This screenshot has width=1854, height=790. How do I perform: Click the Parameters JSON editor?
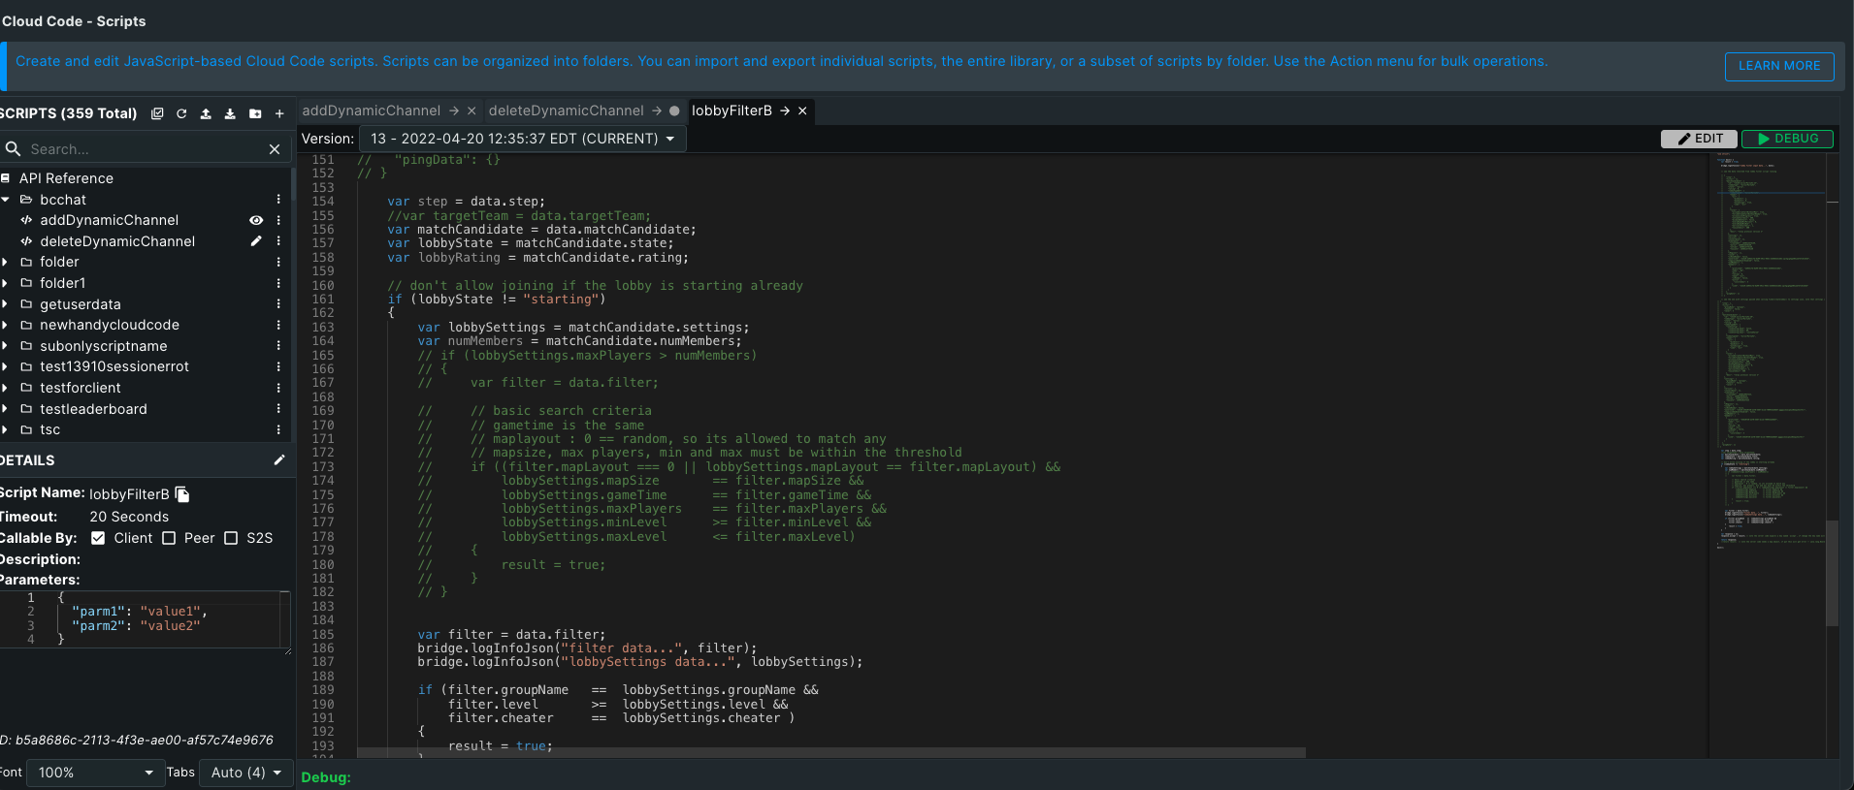click(146, 619)
